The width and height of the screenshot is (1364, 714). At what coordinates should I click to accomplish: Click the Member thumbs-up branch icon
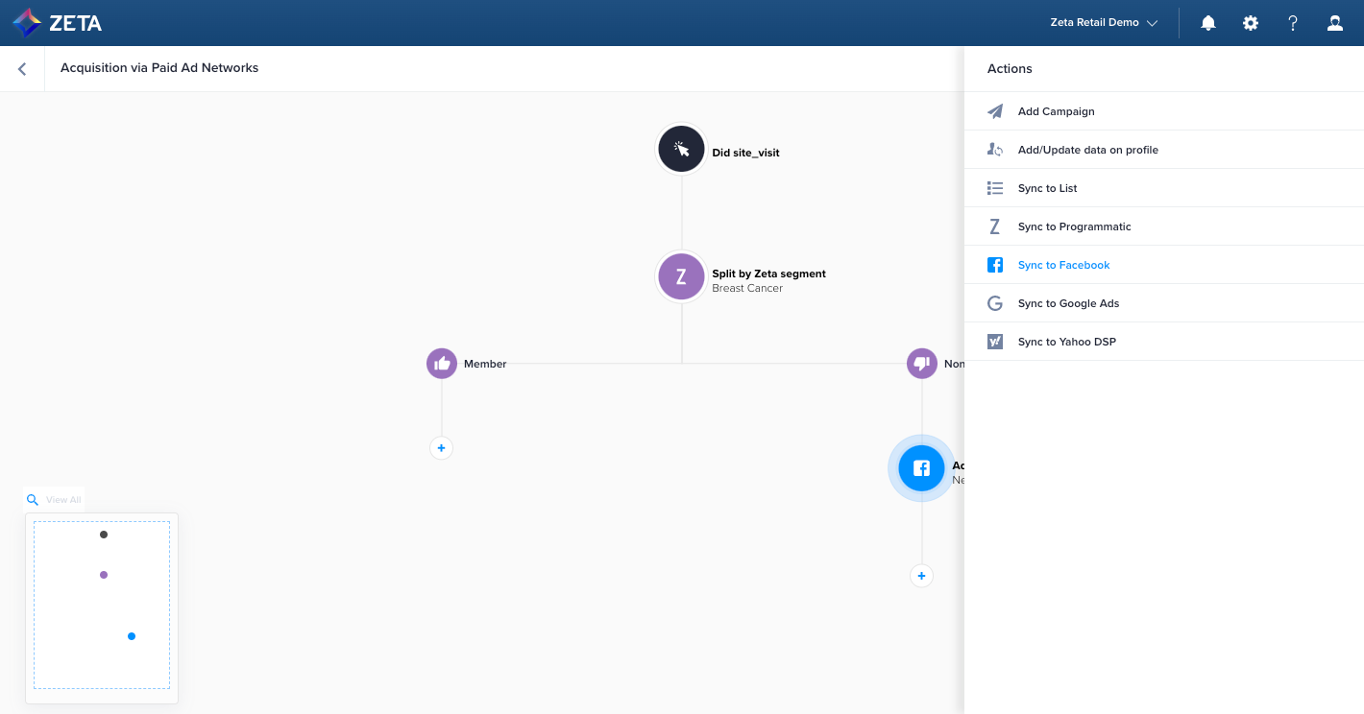coord(442,364)
